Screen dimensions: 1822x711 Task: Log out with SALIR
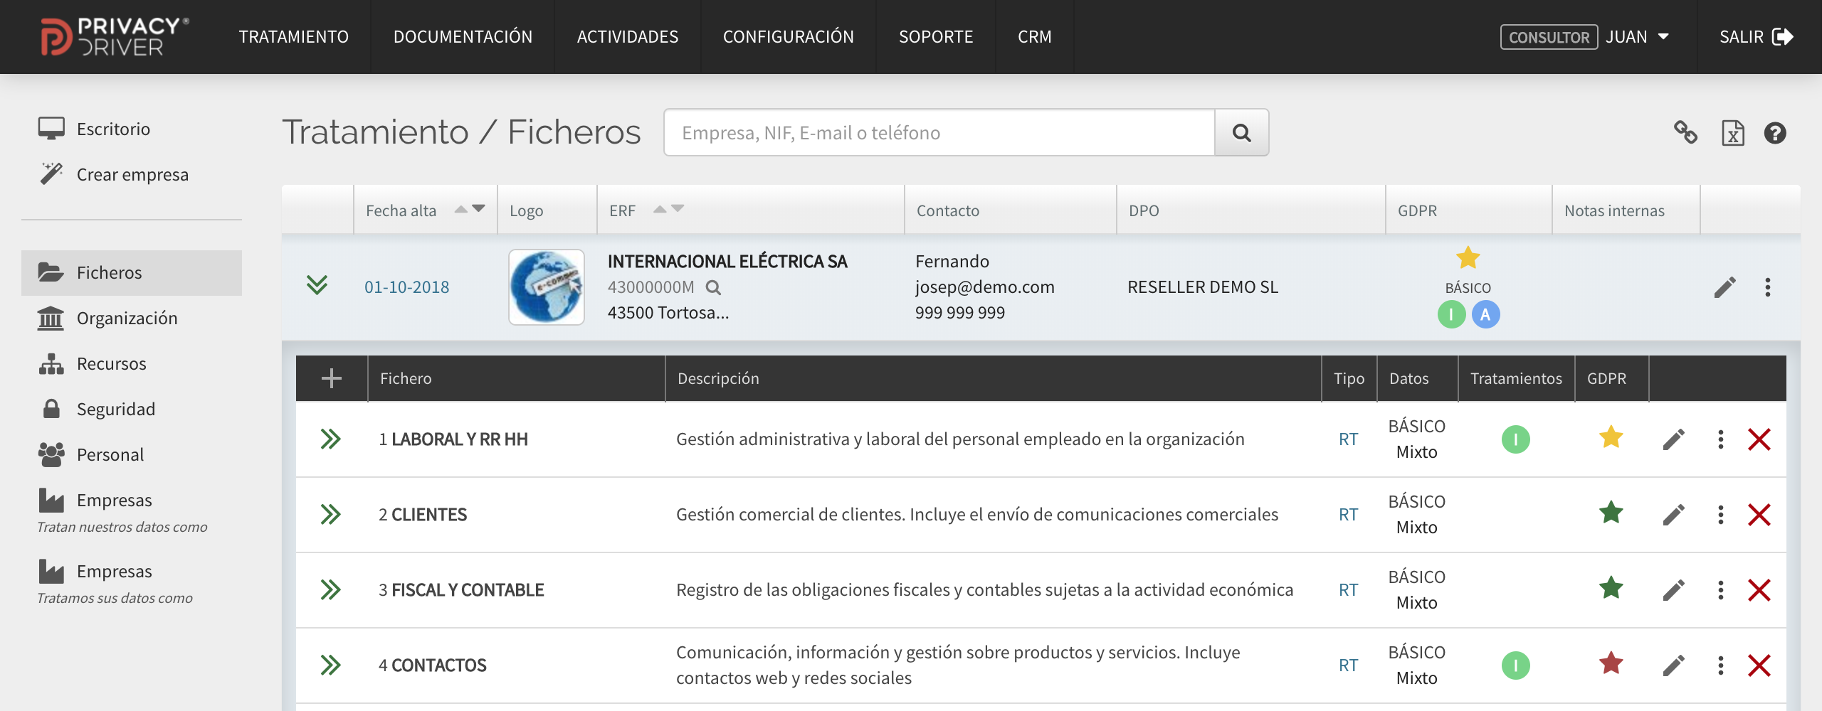1757,37
